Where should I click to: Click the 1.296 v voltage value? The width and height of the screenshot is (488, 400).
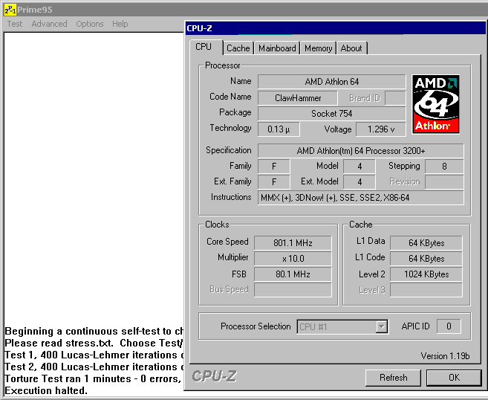[381, 129]
